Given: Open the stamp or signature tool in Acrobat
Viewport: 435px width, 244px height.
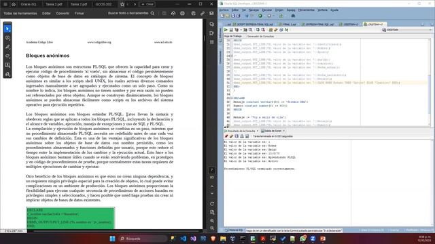Looking at the screenshot, I should (7, 74).
